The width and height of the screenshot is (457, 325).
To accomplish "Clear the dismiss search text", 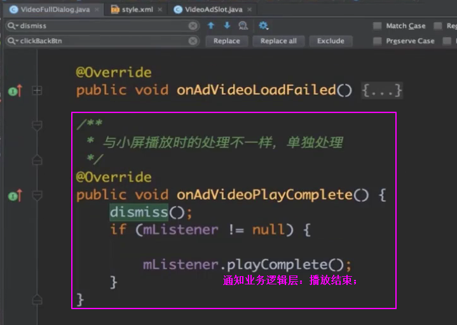I will click(193, 26).
